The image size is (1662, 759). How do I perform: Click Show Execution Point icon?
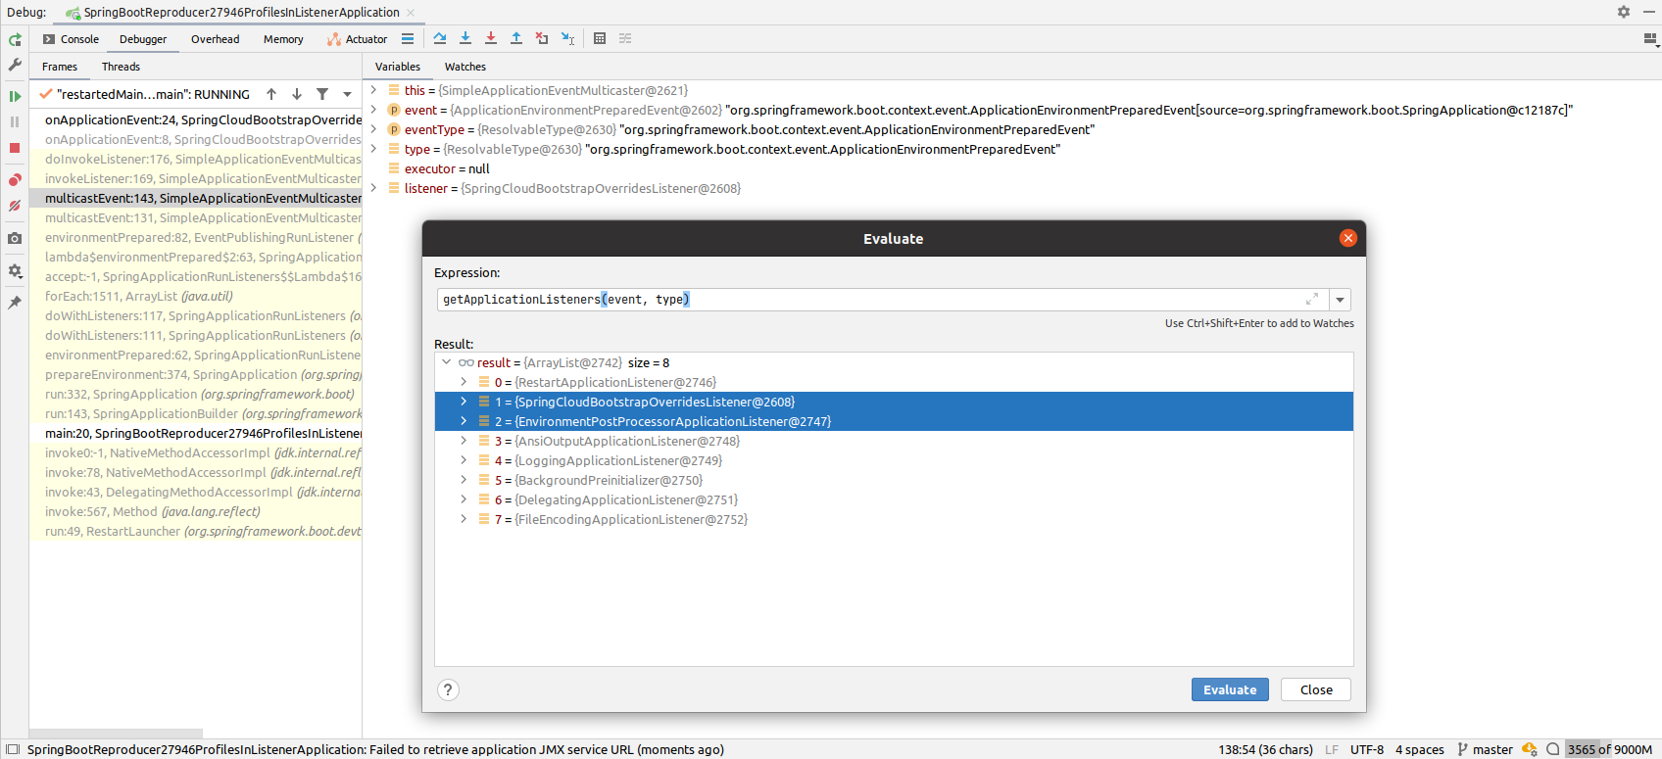click(408, 38)
